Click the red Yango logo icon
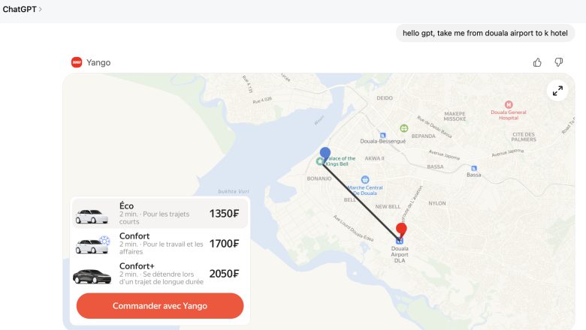586x330 pixels. (x=77, y=62)
